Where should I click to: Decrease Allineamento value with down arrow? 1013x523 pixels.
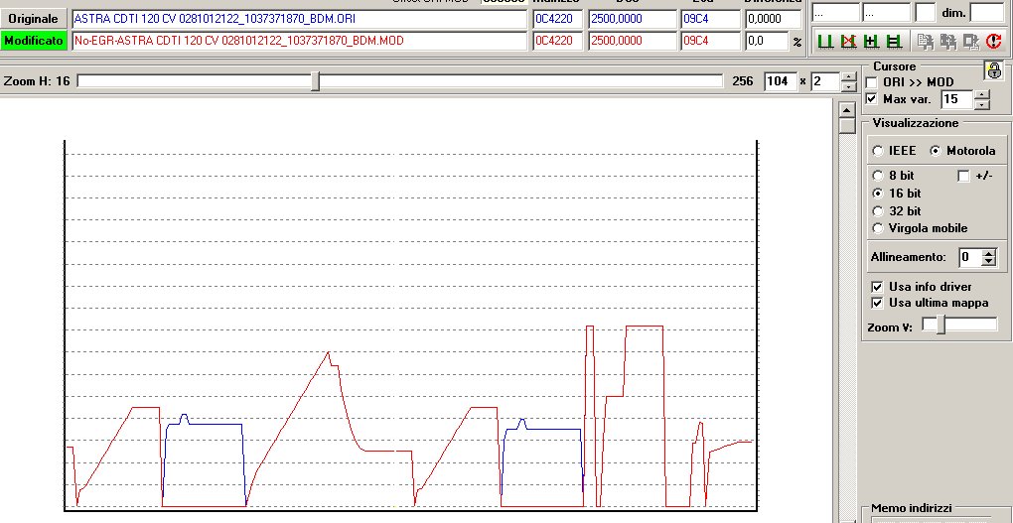(988, 262)
